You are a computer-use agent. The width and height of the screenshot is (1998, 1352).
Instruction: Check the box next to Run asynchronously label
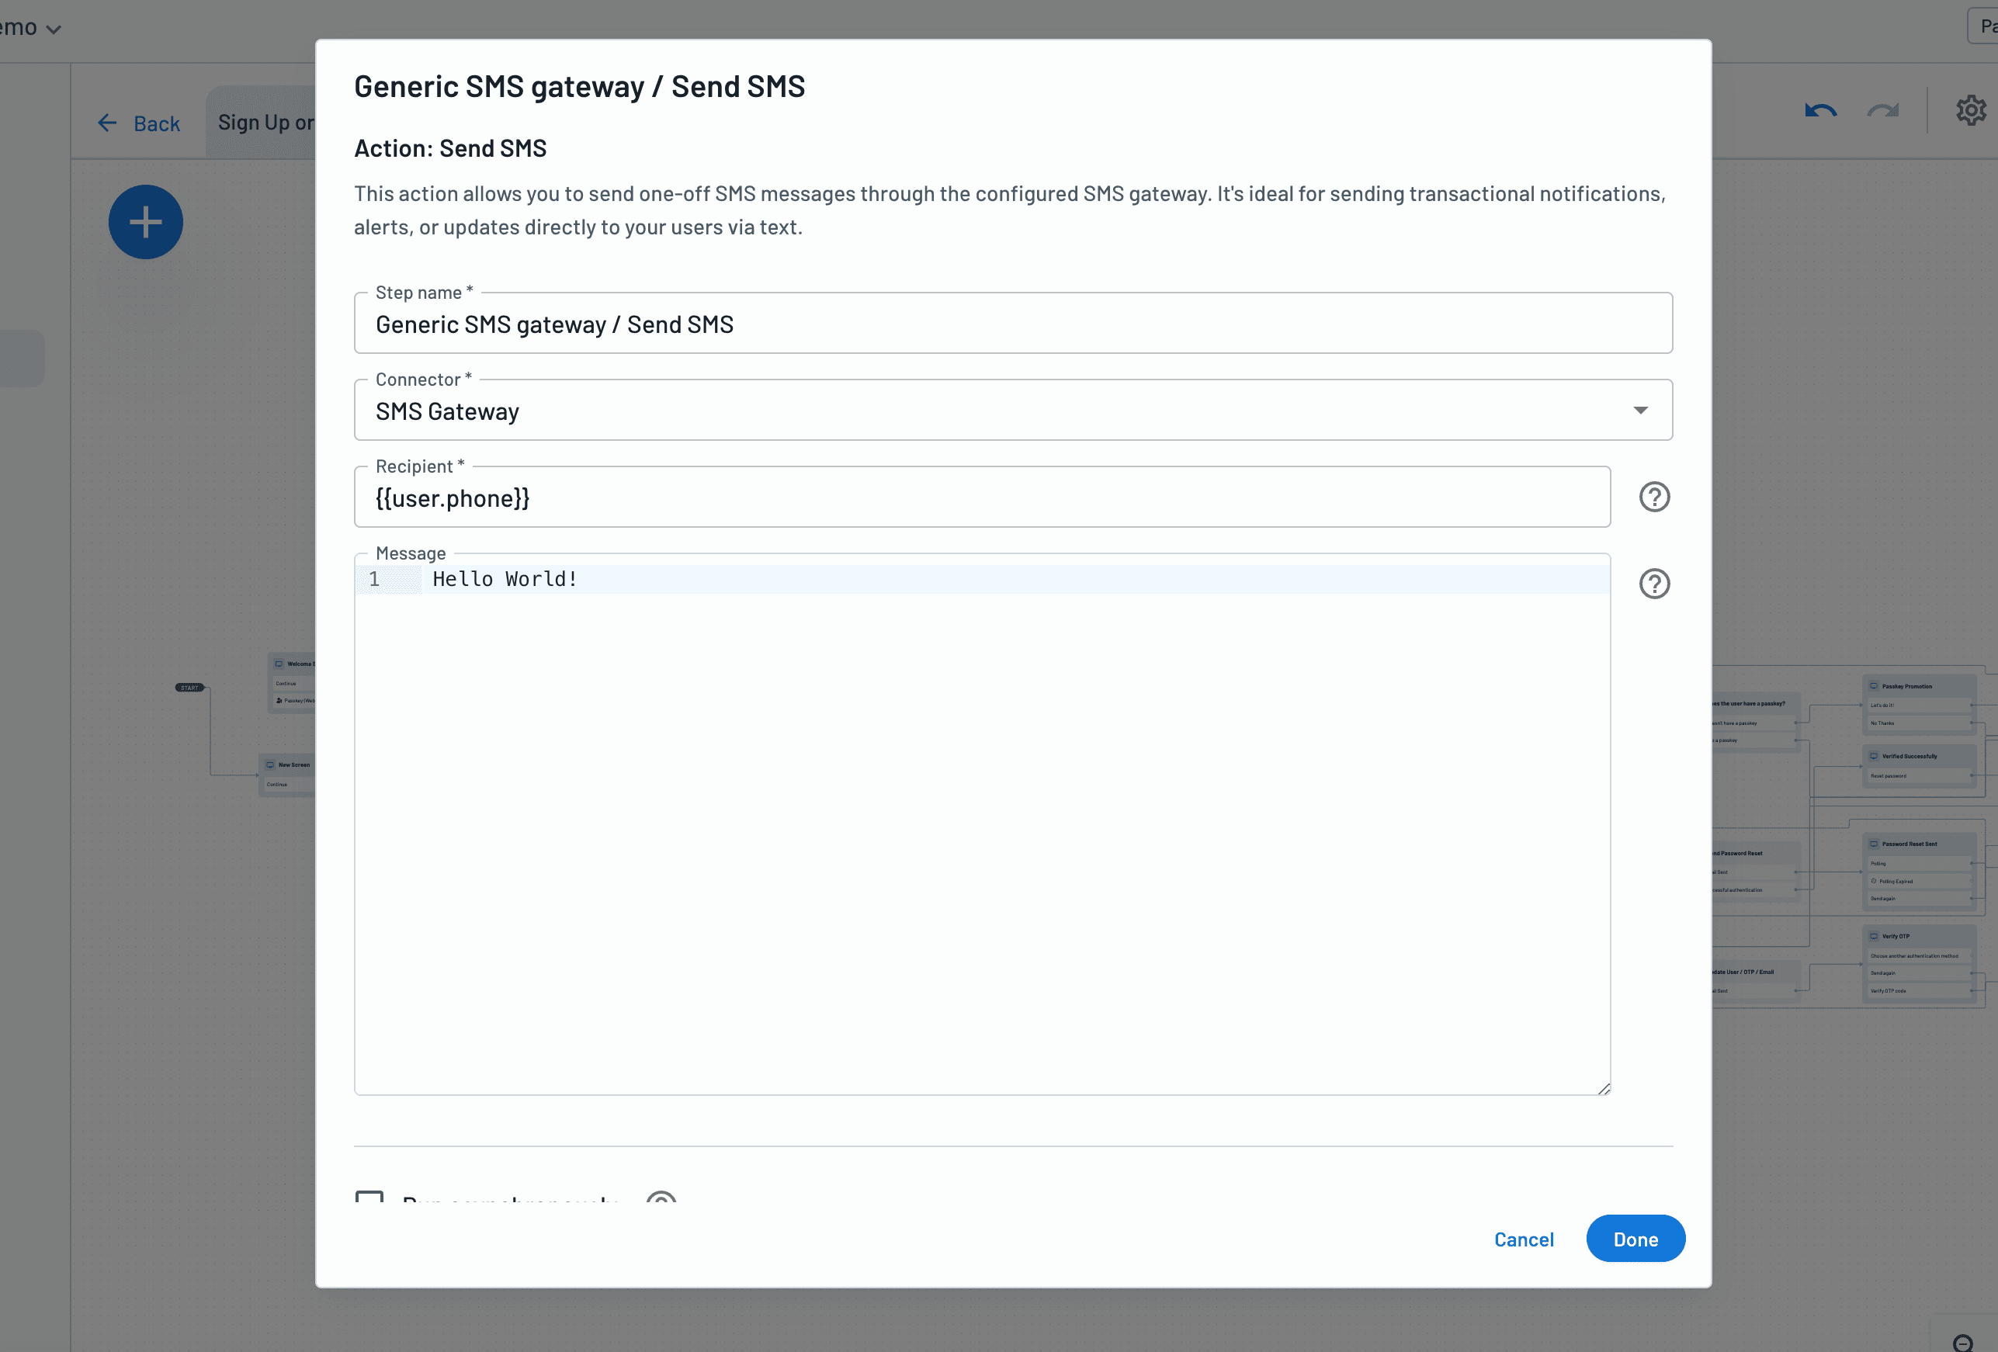(369, 1200)
